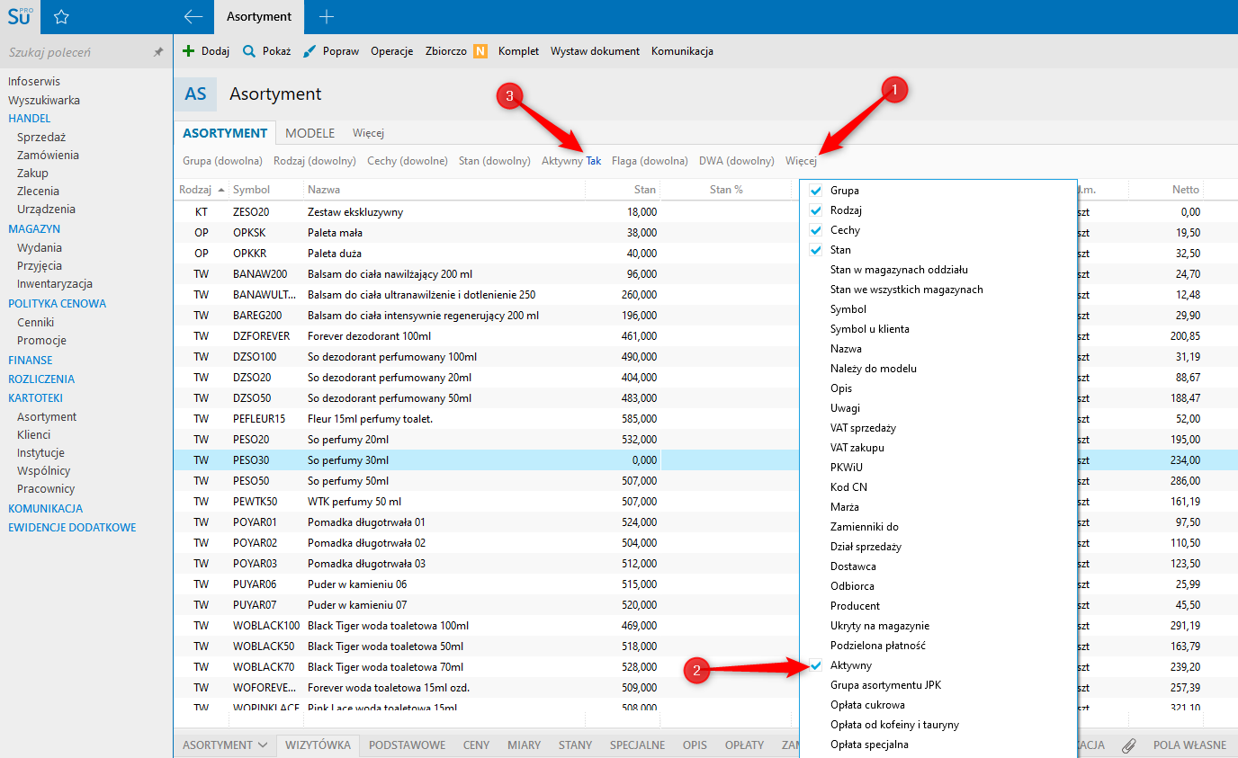The height and width of the screenshot is (758, 1238).
Task: Click the AS module badge icon
Action: [x=195, y=94]
